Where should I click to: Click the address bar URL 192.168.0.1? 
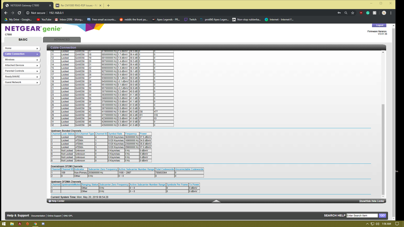click(x=56, y=13)
